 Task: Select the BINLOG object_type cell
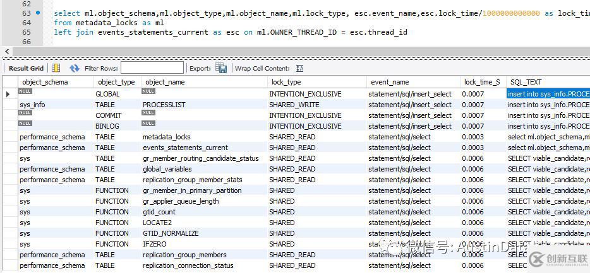tap(117, 126)
